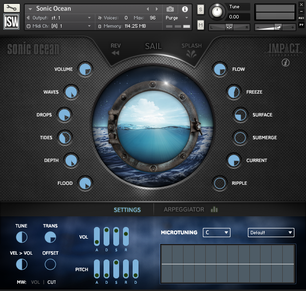
Task: Click the WAVES knob
Action: coord(71,92)
